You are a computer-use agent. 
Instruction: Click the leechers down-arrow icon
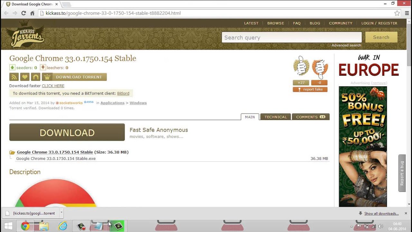(x=43, y=67)
